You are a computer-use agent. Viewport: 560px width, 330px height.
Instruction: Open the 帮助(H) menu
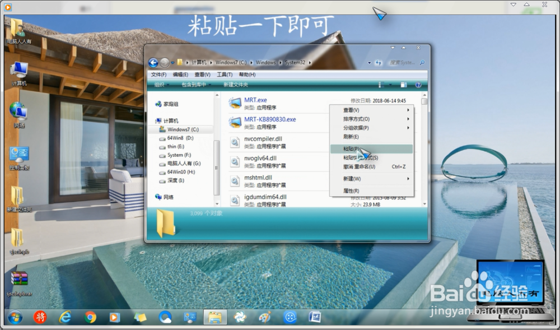click(247, 75)
